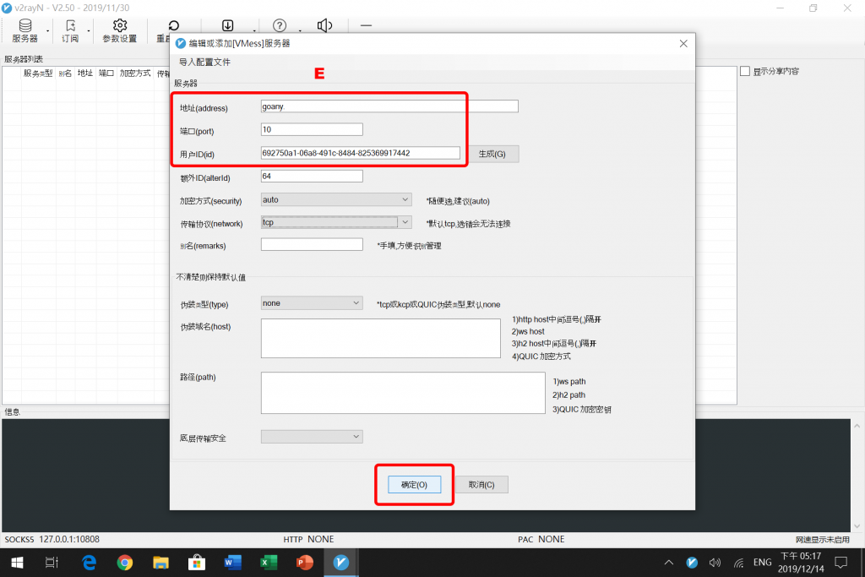
Task: Open the 底层传输安全 dropdown
Action: pyautogui.click(x=312, y=436)
